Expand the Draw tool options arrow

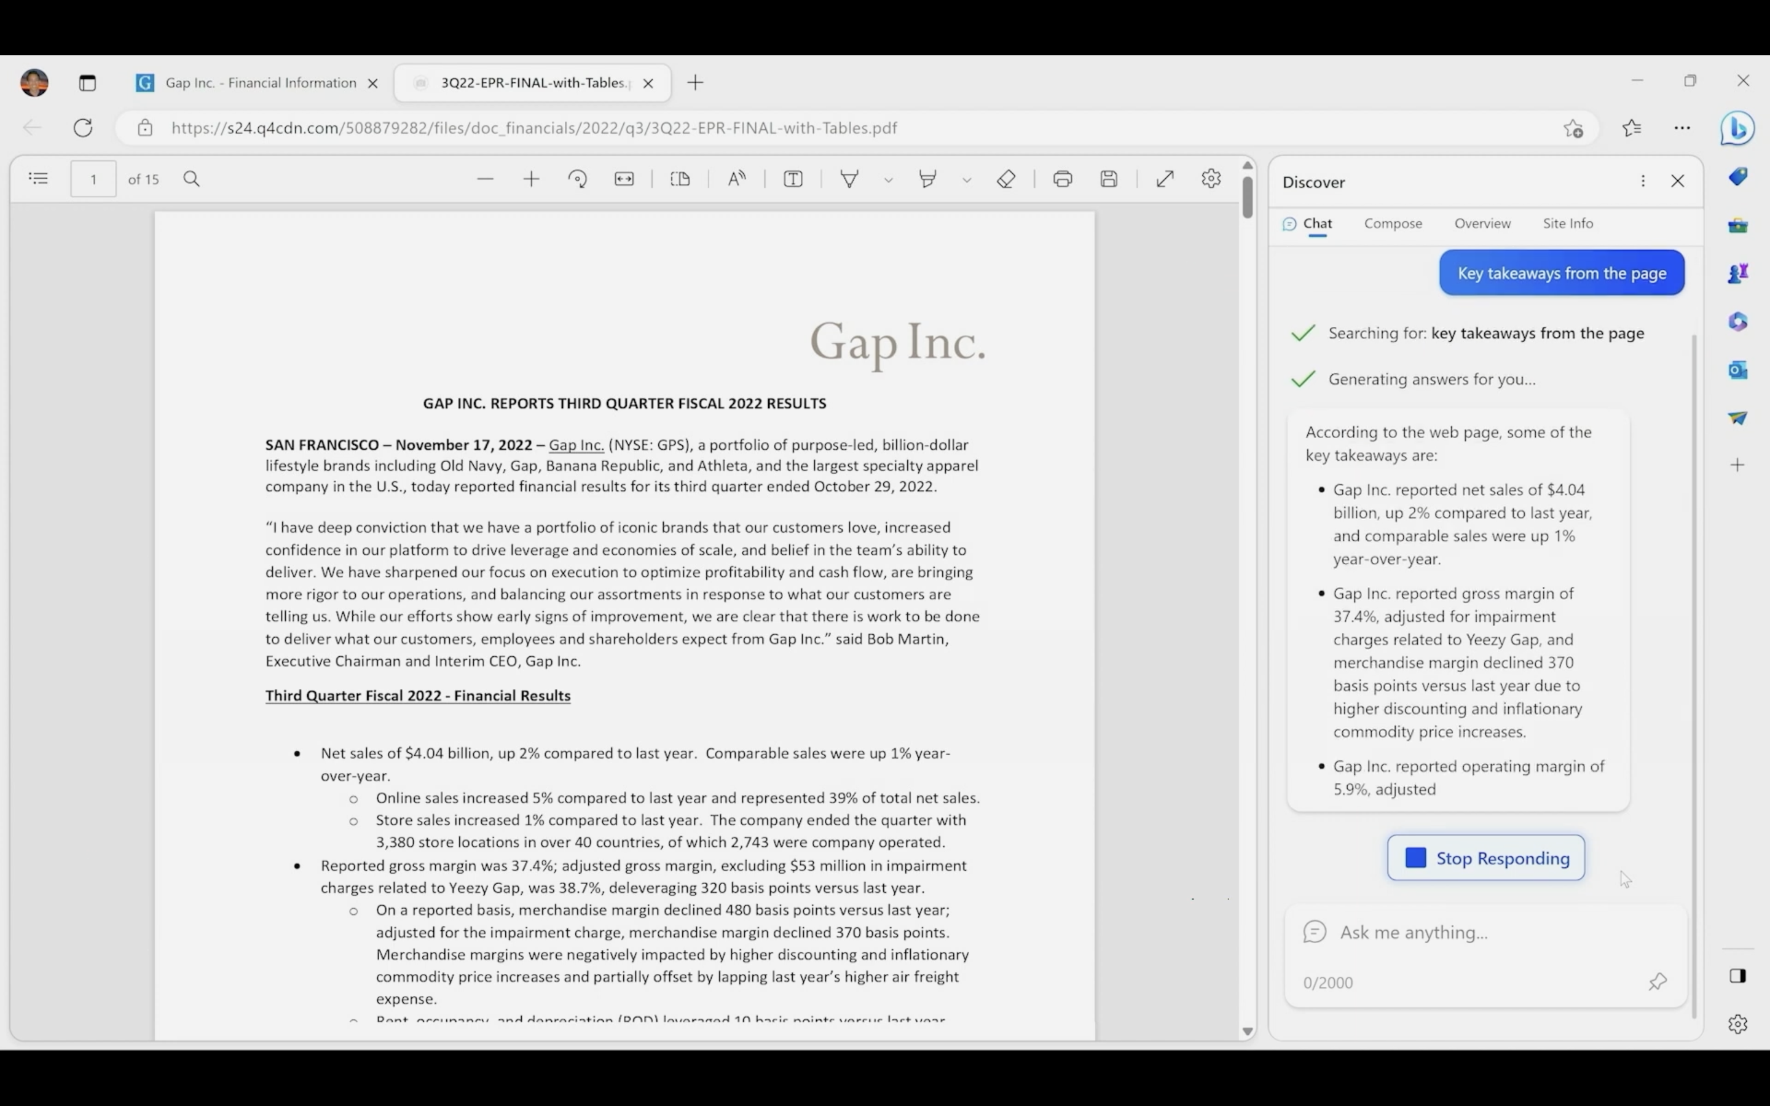click(x=889, y=180)
